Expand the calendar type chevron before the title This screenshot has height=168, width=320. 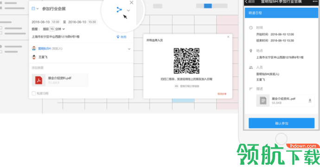click(x=38, y=9)
